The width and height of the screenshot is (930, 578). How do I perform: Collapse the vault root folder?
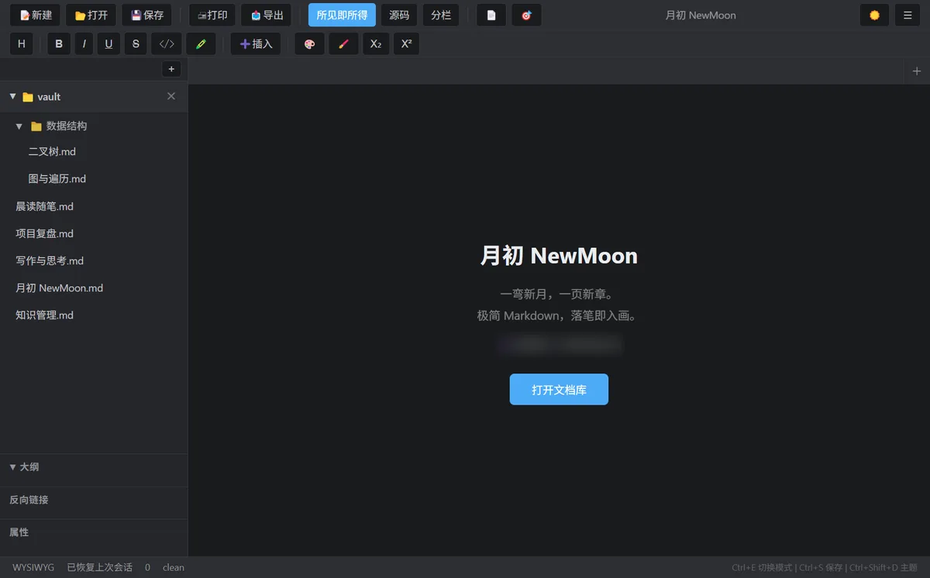point(12,96)
